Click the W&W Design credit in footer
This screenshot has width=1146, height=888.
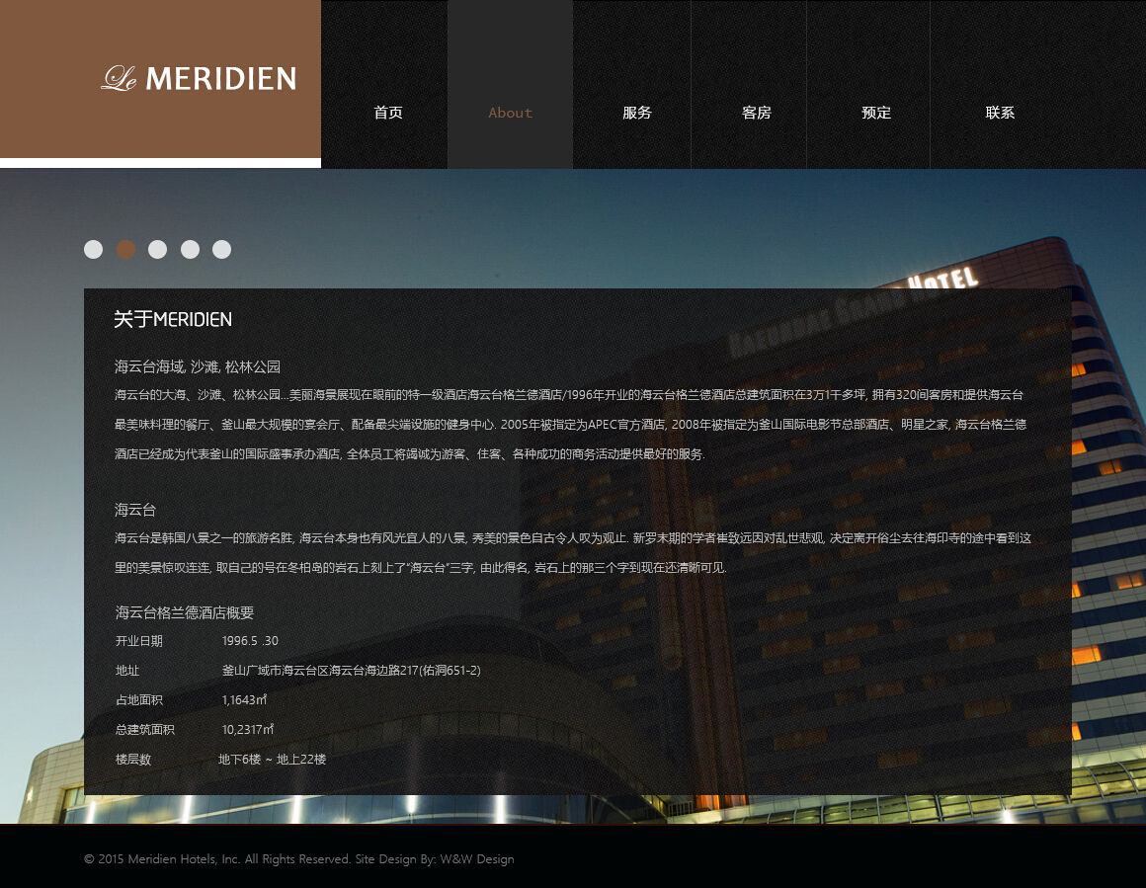[477, 858]
